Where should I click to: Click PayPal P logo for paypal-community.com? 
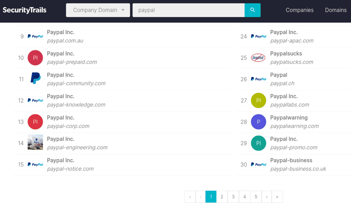point(35,78)
